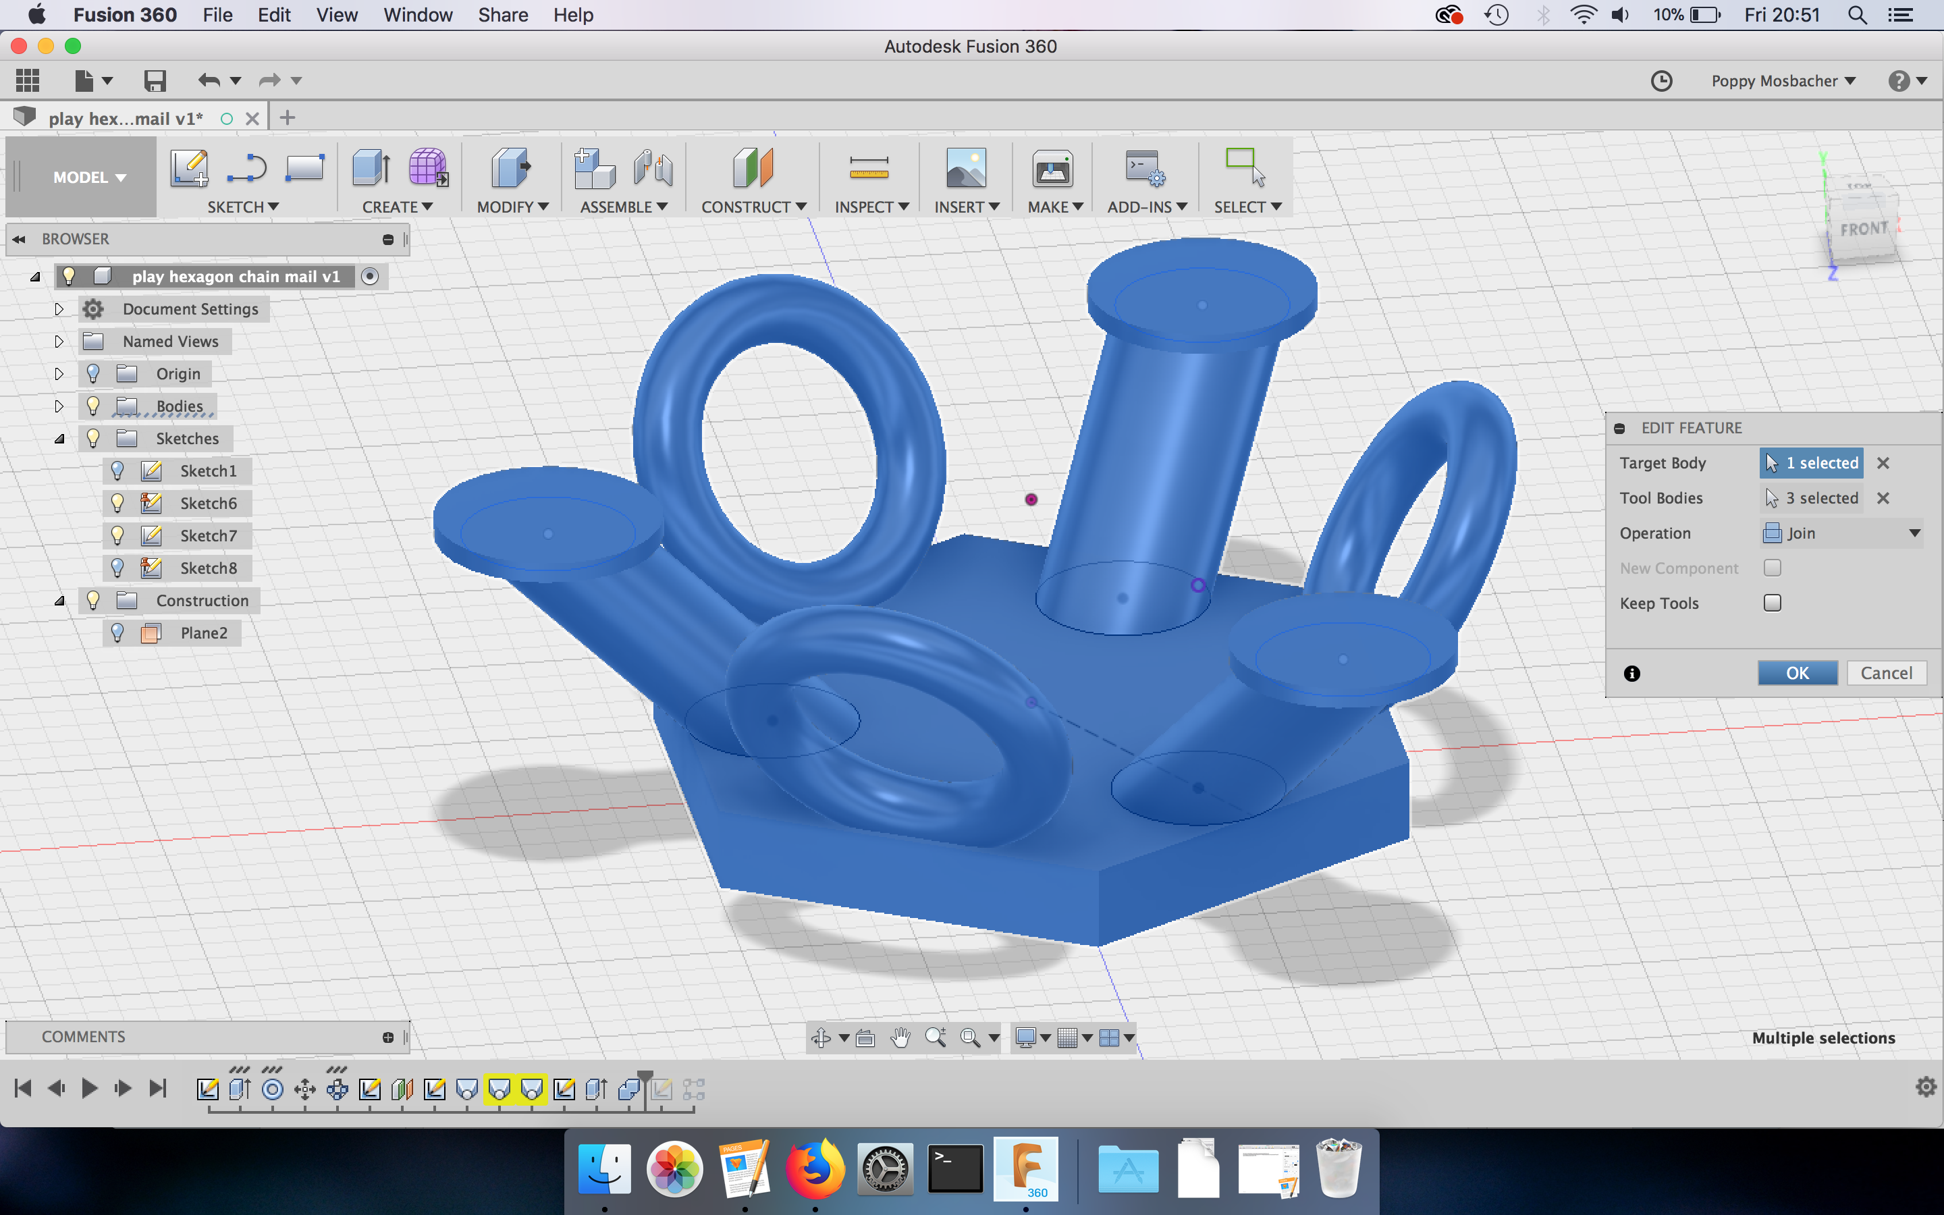Open the MODEL workspace dropdown
Screen dimensions: 1944x1215
pos(89,177)
